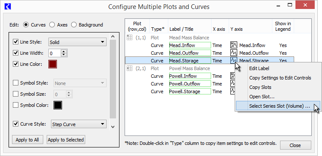Open the Curve Style dropdown showing Step Curve

[79, 124]
